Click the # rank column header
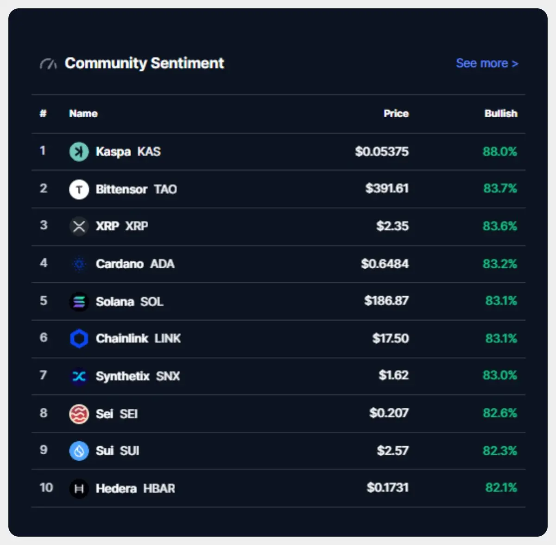 43,114
